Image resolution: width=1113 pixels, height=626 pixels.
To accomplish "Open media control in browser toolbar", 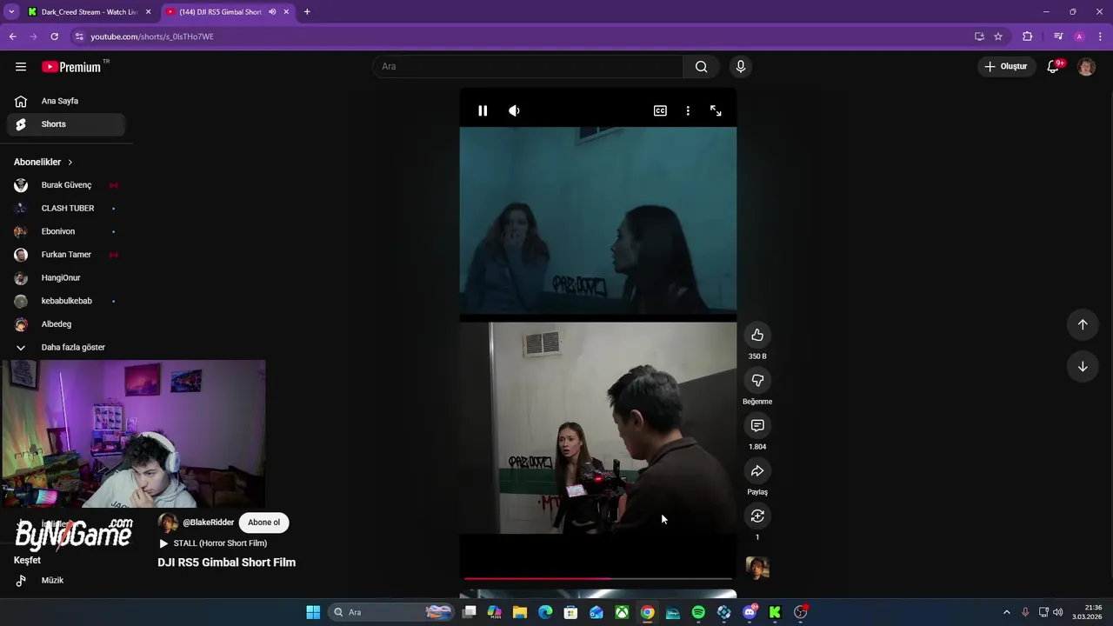I will click(x=1058, y=37).
